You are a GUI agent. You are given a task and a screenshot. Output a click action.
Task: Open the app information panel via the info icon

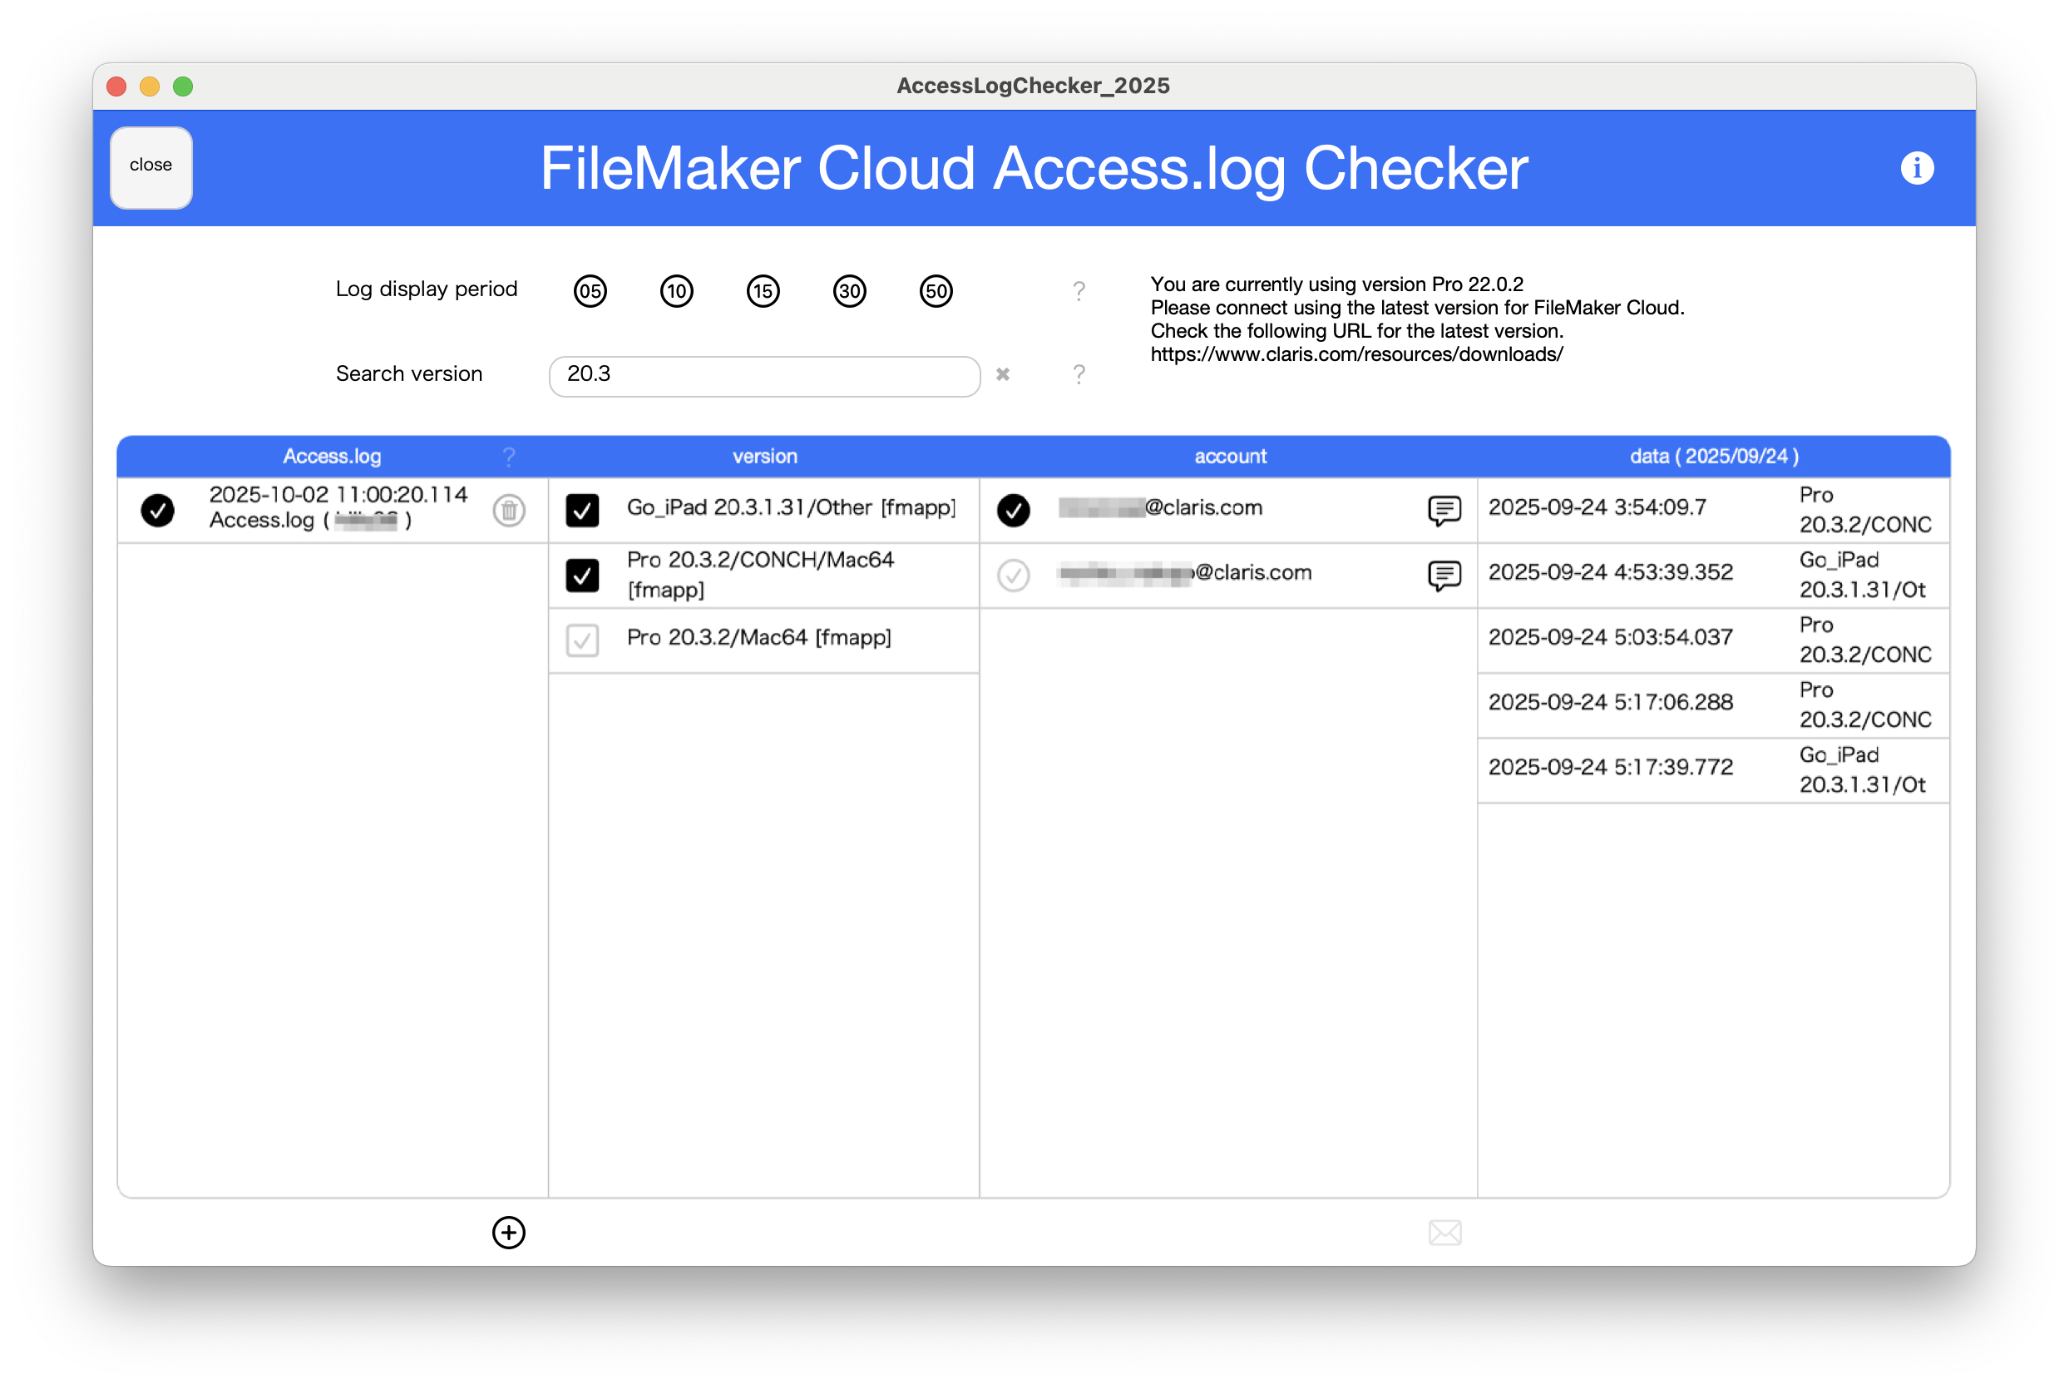1916,167
